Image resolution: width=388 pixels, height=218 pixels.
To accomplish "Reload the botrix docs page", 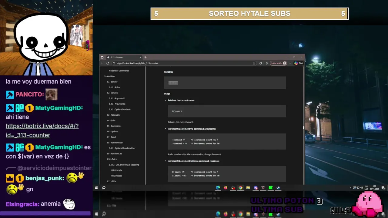I will (x=108, y=63).
